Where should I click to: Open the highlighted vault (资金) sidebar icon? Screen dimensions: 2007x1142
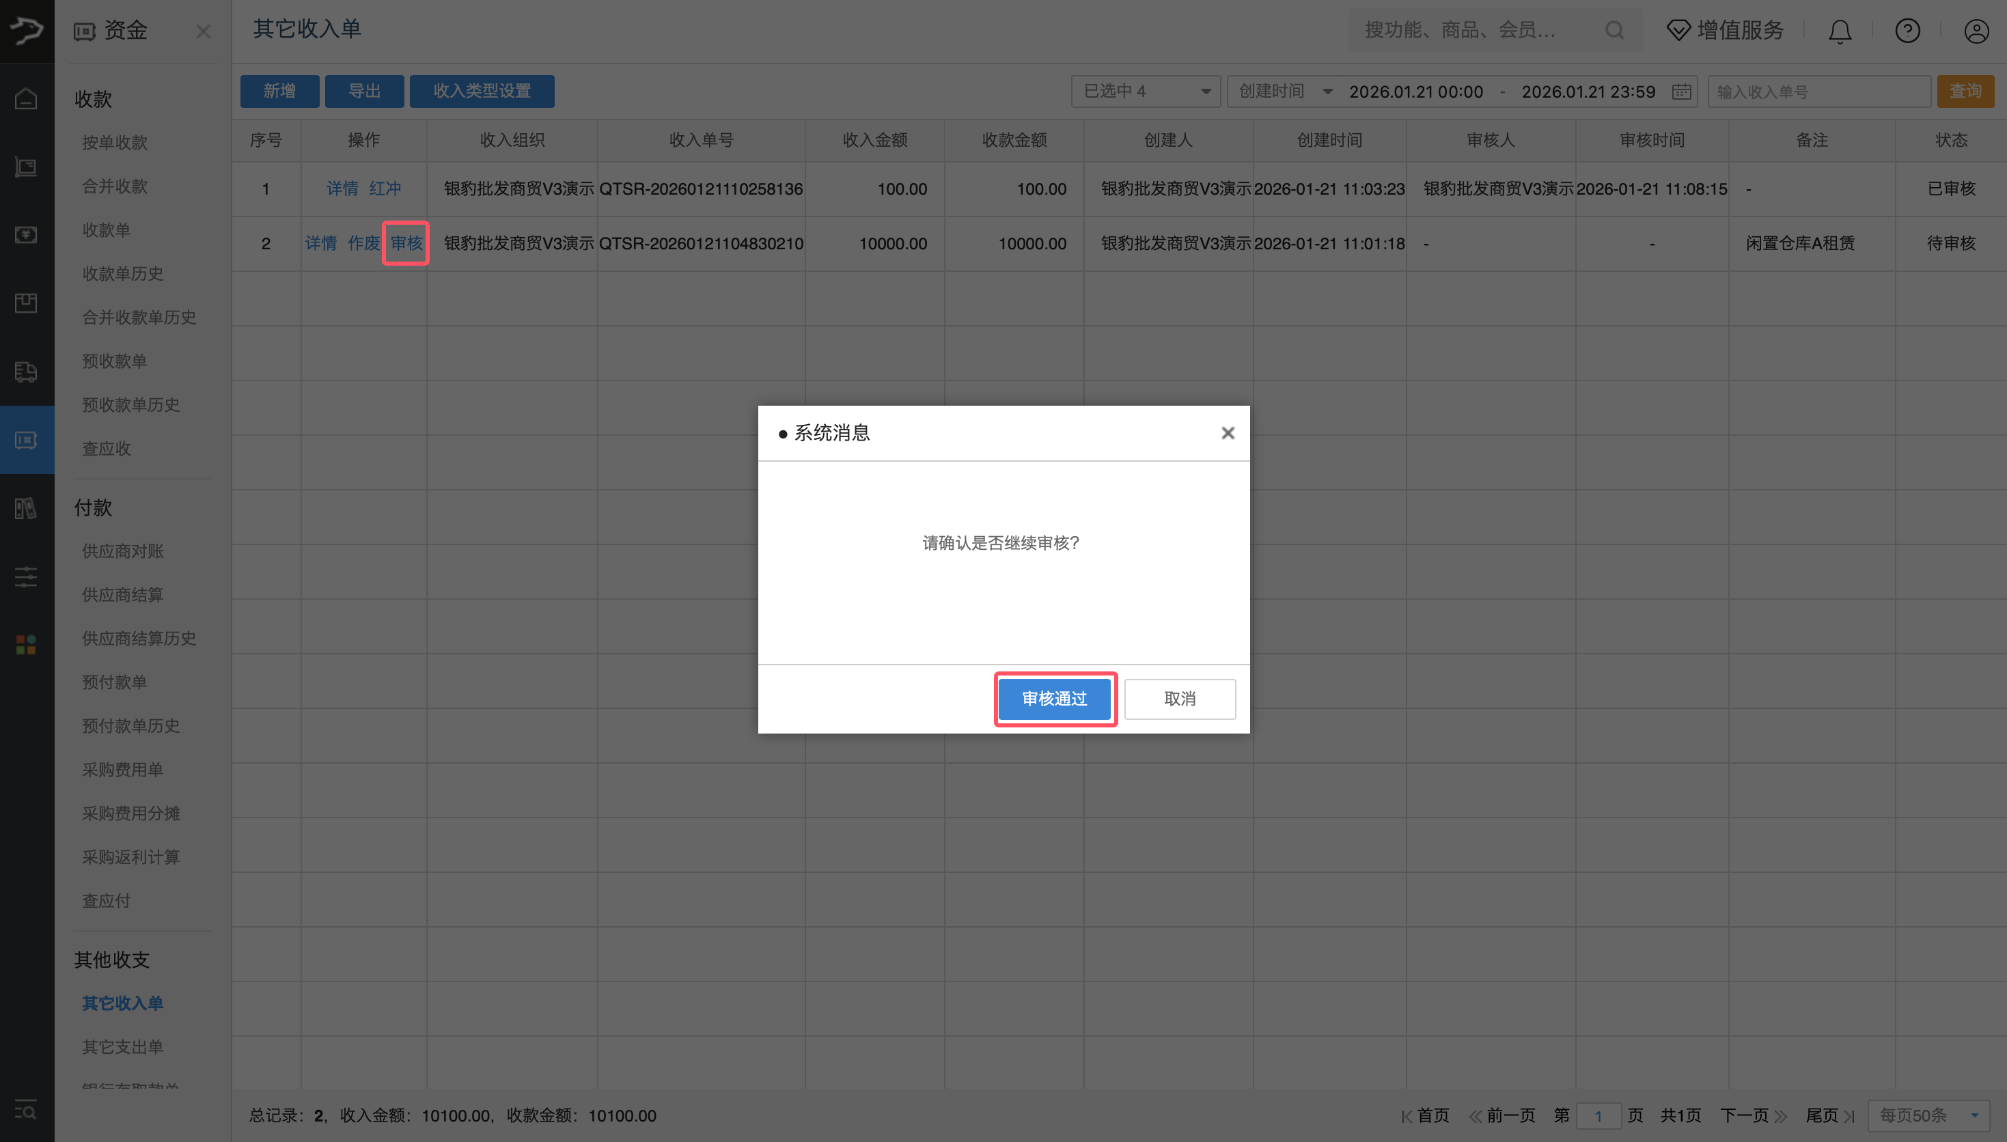coord(26,440)
